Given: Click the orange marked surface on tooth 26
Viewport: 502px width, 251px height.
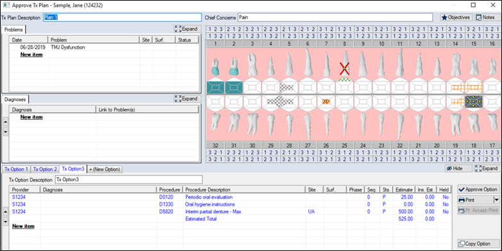Looking at the screenshot, I should [326, 101].
